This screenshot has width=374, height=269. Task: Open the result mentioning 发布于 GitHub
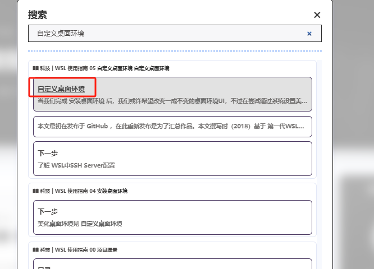172,126
